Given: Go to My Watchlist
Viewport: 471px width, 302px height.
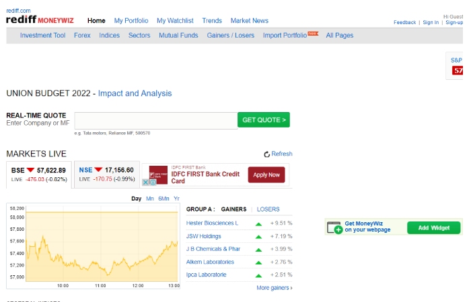Looking at the screenshot, I should [175, 21].
